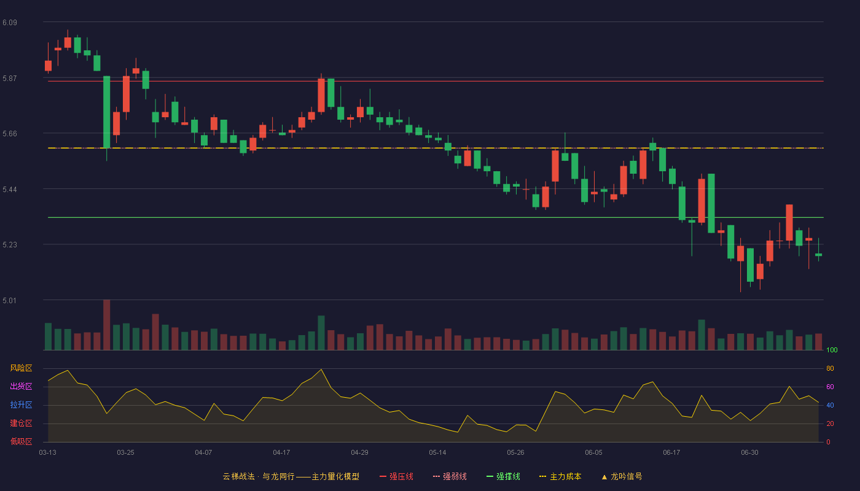Click the 04-29 date label
Screen dimensions: 860x491
(x=359, y=452)
